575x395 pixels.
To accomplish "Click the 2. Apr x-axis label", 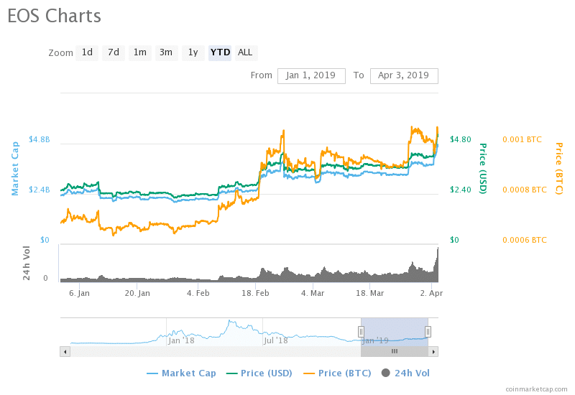I will click(x=431, y=294).
